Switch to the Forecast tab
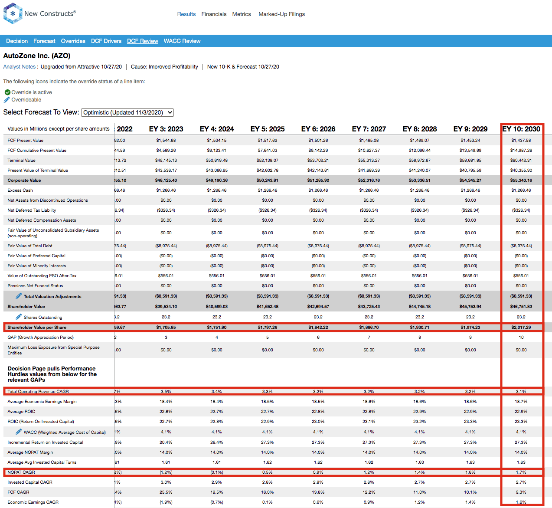This screenshot has width=552, height=508. [x=44, y=41]
